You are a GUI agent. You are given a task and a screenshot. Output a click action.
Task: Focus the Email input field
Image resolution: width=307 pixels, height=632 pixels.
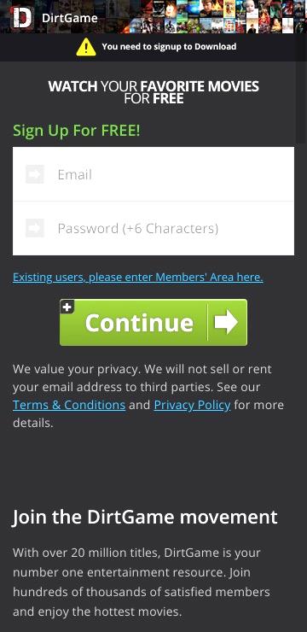tap(153, 174)
